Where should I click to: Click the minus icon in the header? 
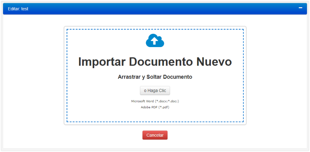pos(301,8)
